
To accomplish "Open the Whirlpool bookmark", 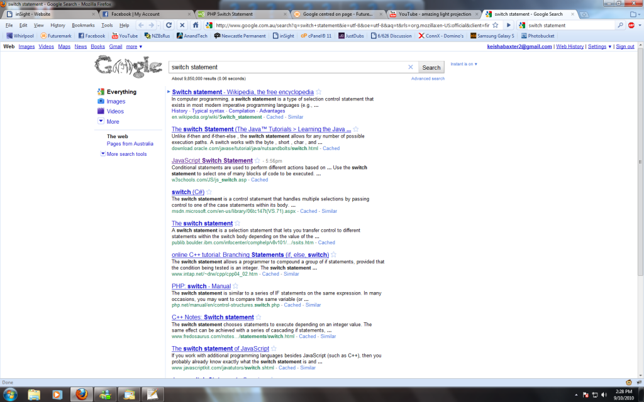I will [x=20, y=36].
